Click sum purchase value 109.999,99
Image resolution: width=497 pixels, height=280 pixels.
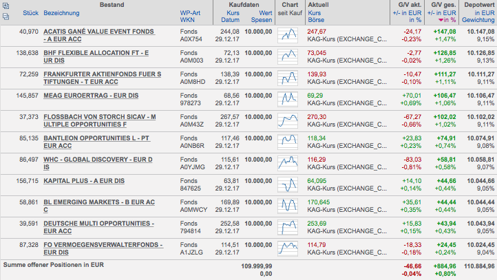tap(257, 266)
